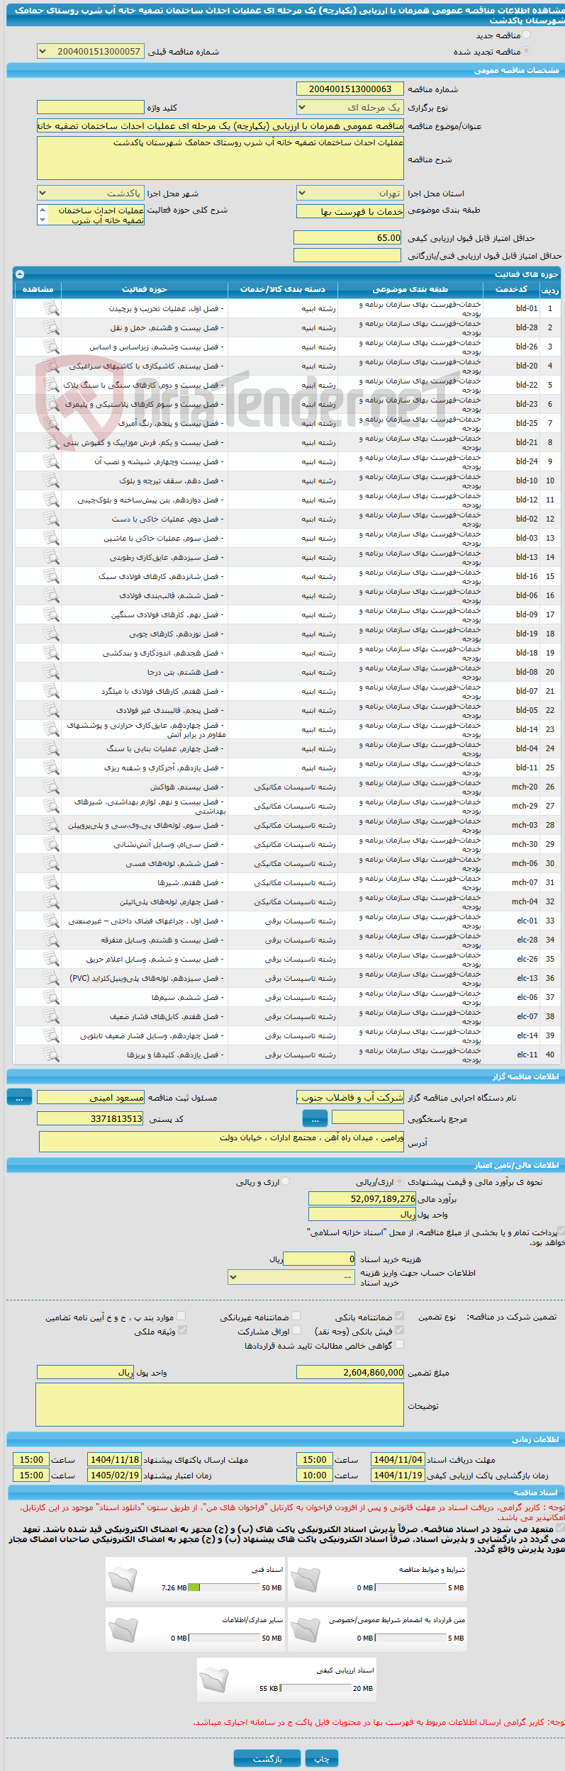Screen dimensions: 565x1771
Task: Click the شرح مناقصه text area
Action: (x=220, y=158)
